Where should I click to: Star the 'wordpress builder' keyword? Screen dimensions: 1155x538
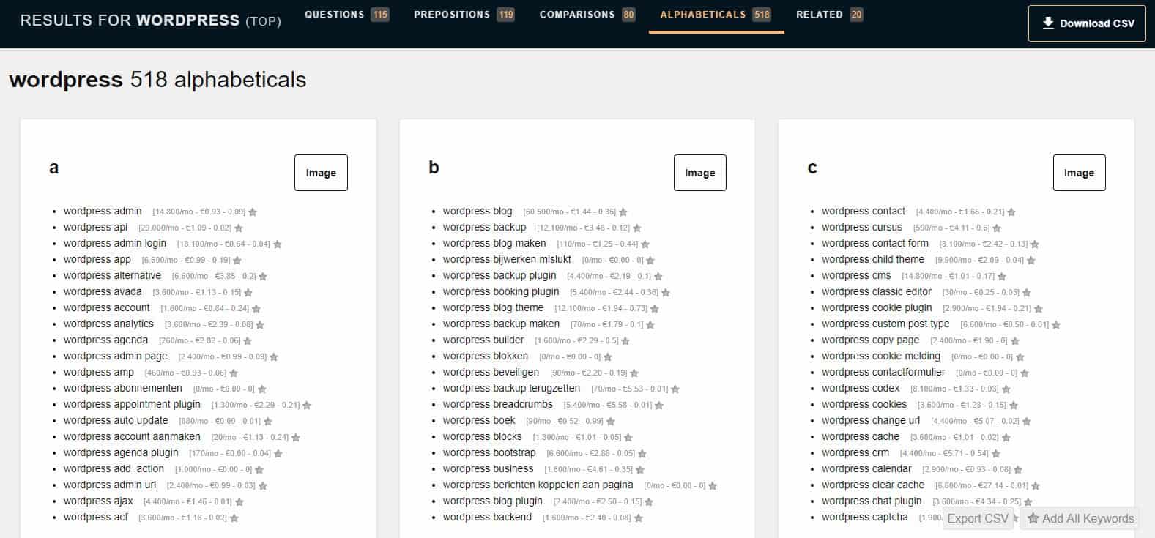pos(625,341)
